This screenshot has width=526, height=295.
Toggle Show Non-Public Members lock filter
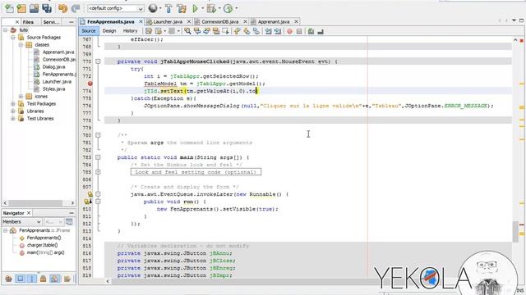point(44,279)
